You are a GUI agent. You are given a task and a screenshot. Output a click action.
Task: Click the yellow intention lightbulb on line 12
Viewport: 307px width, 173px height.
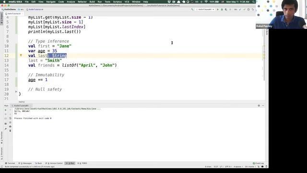coord(21,56)
